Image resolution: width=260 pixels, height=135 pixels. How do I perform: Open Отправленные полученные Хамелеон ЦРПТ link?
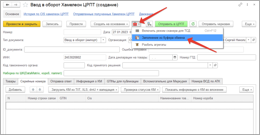[104, 14]
